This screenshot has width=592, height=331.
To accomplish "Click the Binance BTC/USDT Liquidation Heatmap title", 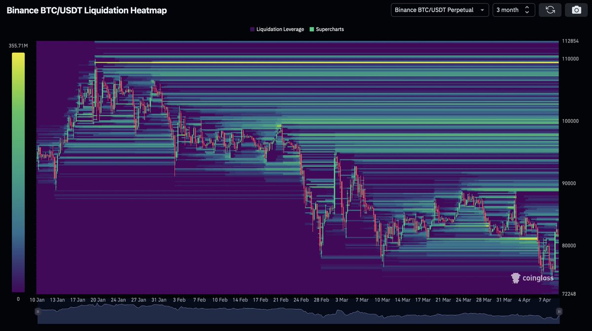I will [x=86, y=10].
